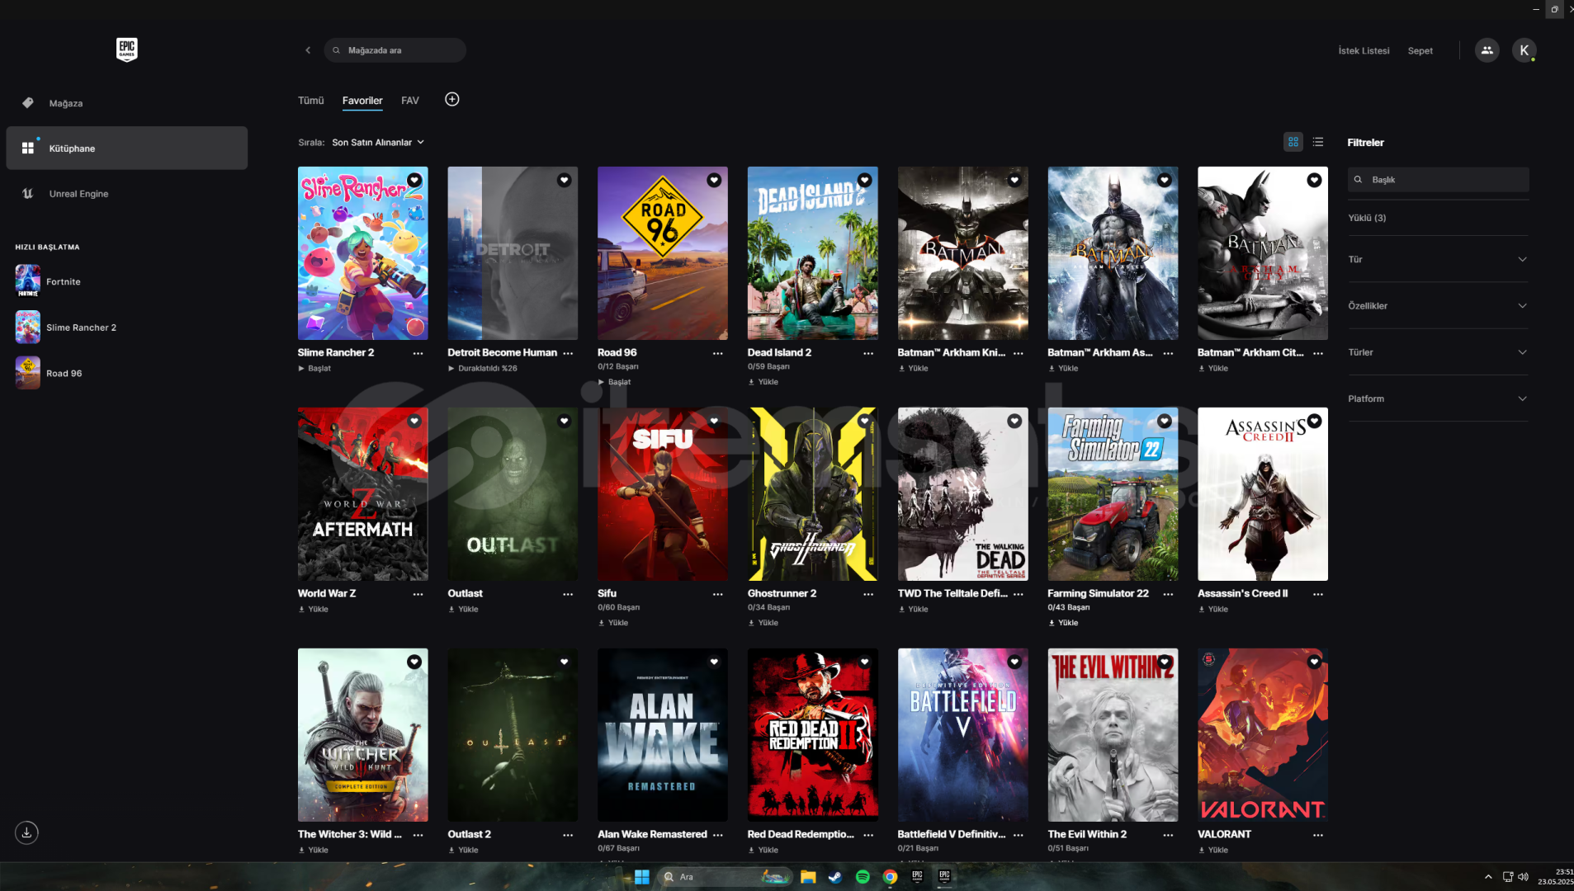Expand the Platform filter

(1438, 398)
